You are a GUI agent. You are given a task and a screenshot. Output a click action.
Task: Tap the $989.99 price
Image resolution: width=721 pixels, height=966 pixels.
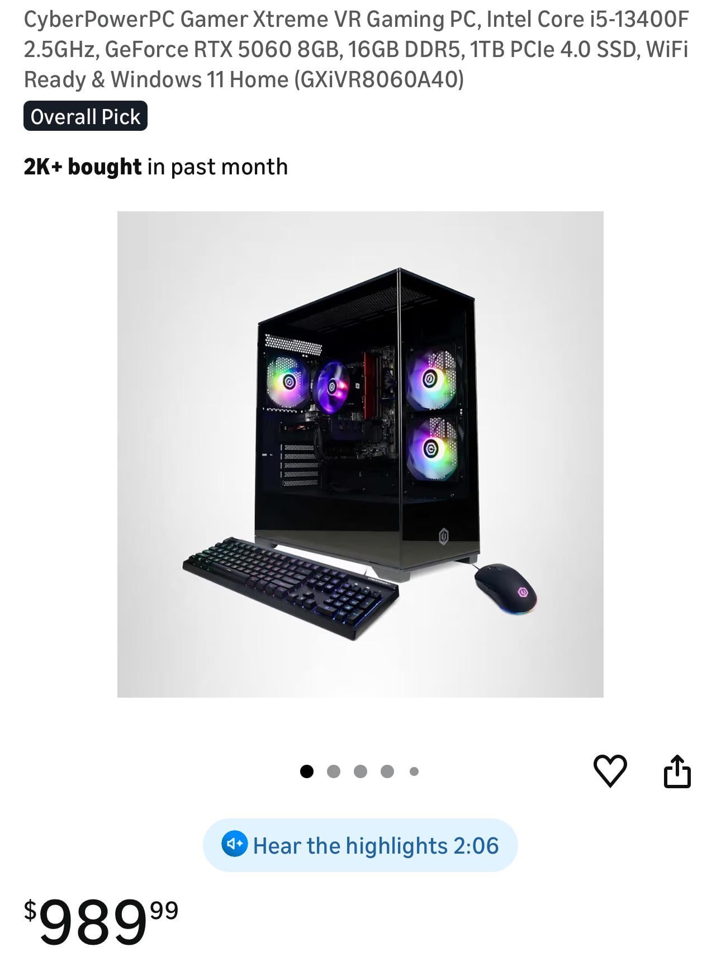pyautogui.click(x=101, y=921)
